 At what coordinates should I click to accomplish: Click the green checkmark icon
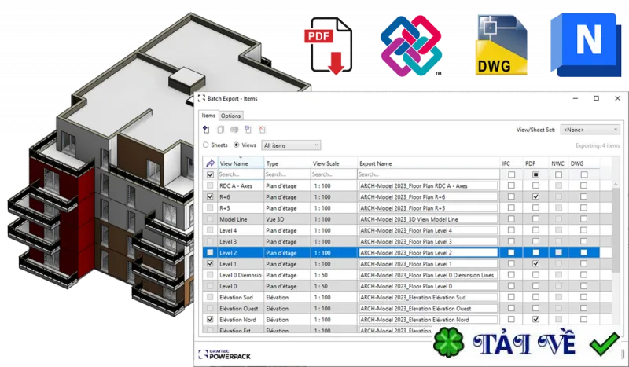pos(604,343)
